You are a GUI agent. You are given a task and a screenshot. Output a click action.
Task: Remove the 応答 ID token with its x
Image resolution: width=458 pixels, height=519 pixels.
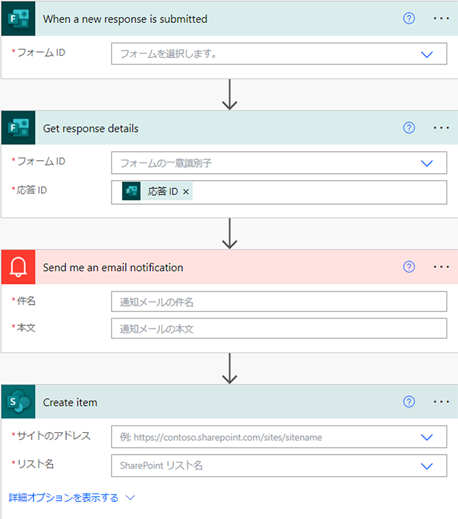coord(185,192)
